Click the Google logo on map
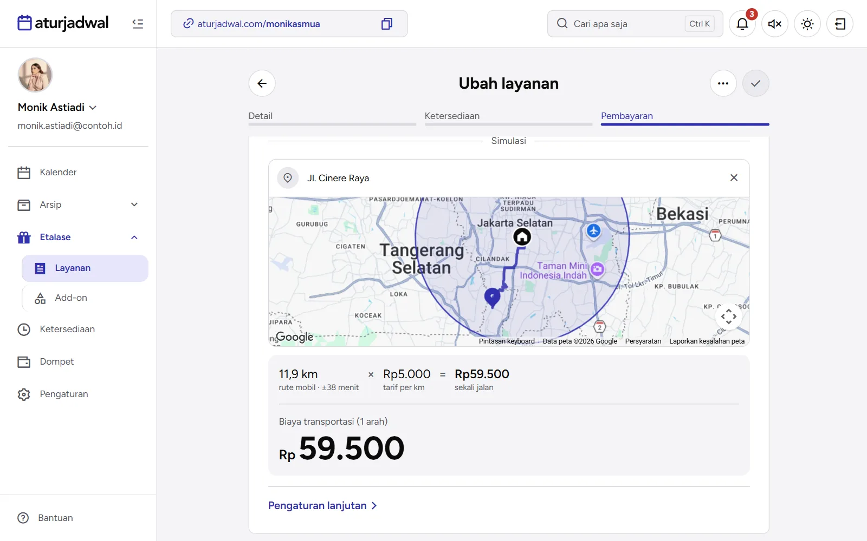 coord(294,337)
